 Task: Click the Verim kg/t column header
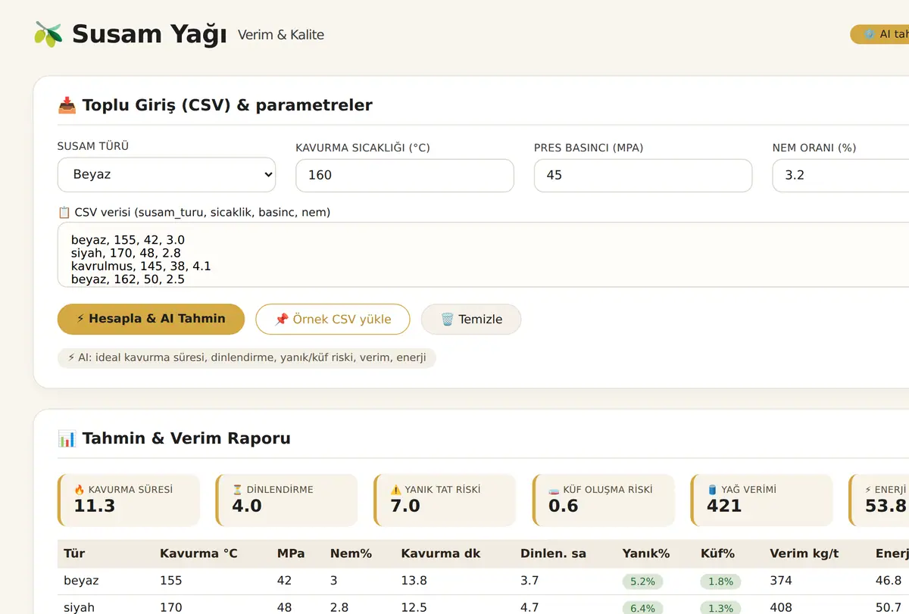pos(804,553)
